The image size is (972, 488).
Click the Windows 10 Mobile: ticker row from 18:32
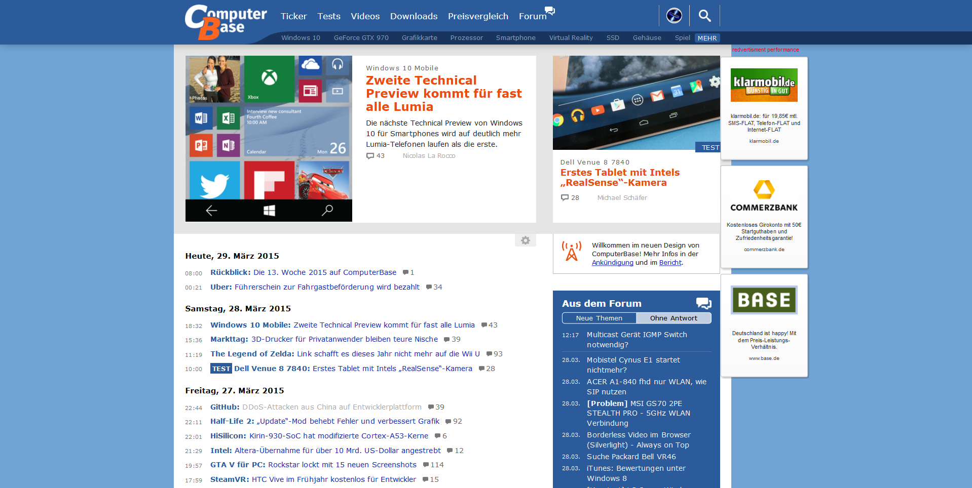343,325
